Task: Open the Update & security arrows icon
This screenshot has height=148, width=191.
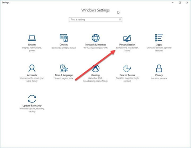Action: [x=32, y=99]
